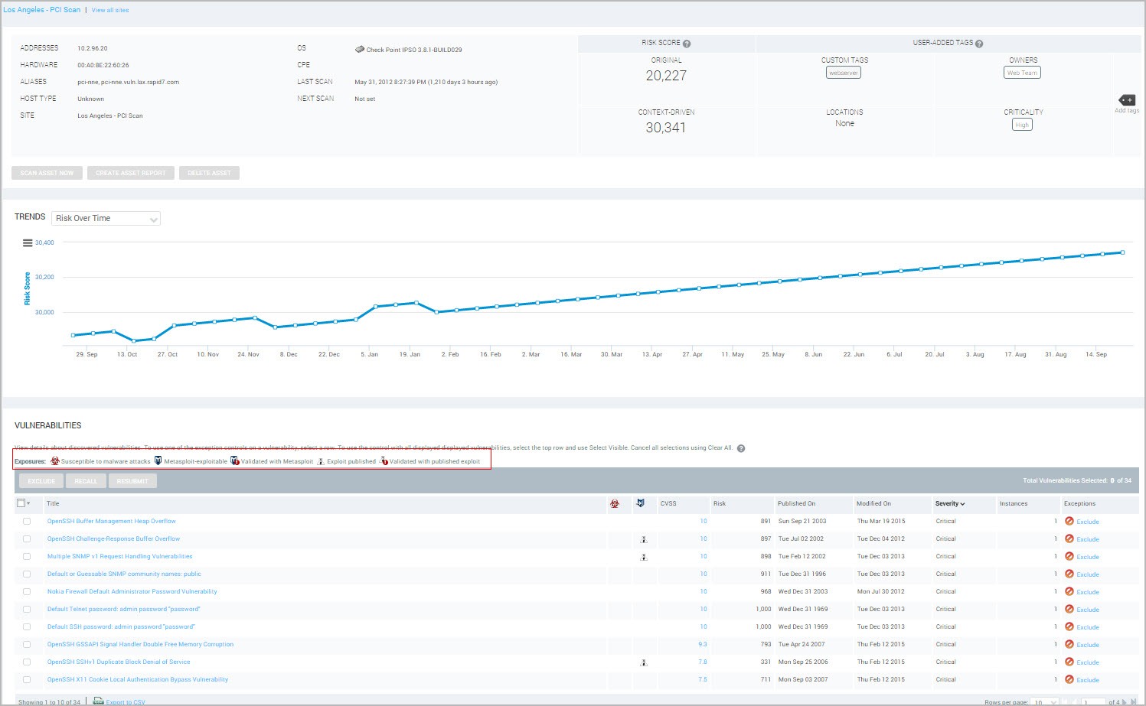Select the Default Telnet password row checkbox
This screenshot has height=706, width=1146.
pos(27,610)
